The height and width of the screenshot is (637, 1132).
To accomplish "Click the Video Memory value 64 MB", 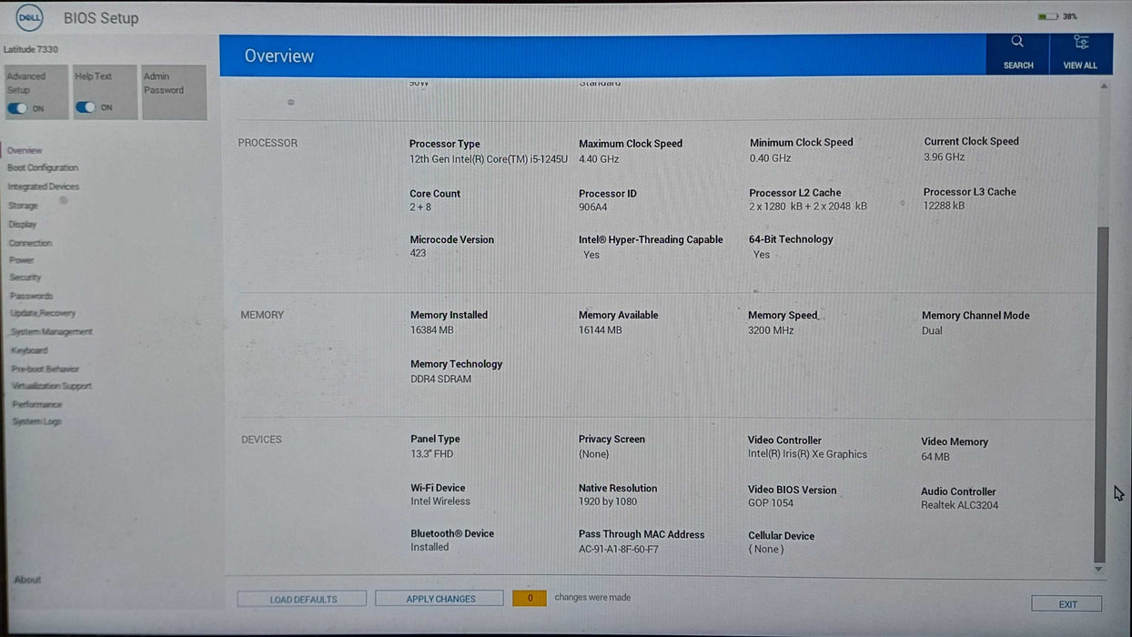I will click(x=935, y=457).
